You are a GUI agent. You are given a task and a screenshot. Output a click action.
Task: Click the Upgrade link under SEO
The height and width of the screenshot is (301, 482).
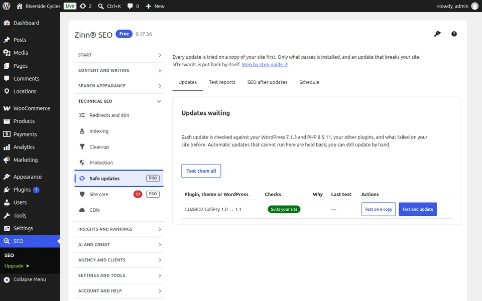click(17, 266)
